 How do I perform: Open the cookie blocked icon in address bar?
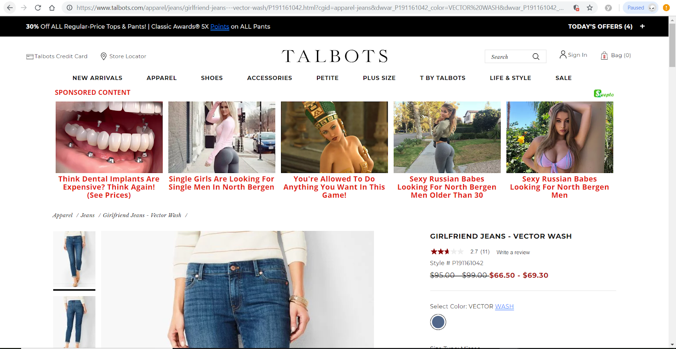pyautogui.click(x=576, y=8)
